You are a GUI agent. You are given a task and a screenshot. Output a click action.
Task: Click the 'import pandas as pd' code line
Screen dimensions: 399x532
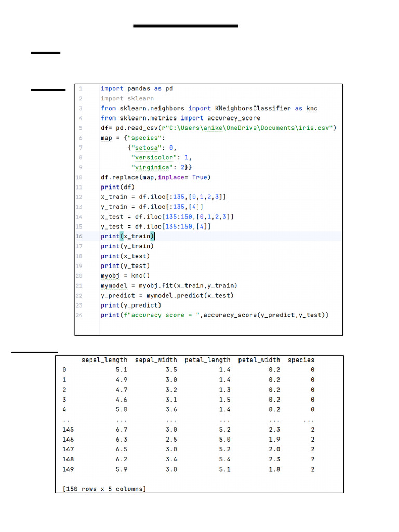(x=137, y=88)
